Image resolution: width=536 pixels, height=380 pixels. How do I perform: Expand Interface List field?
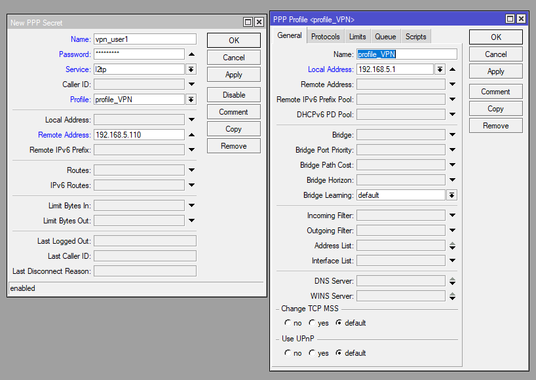click(453, 260)
